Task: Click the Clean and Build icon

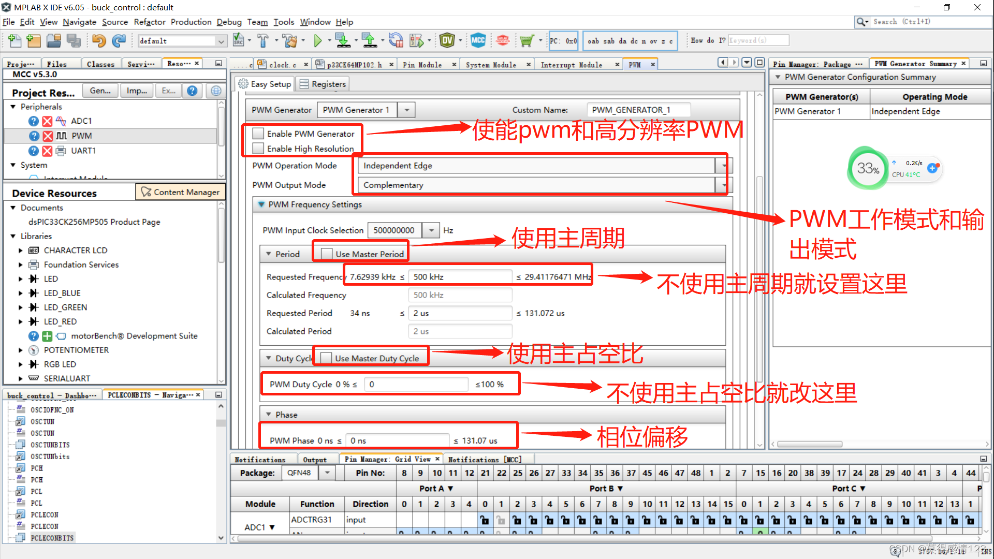Action: coord(290,40)
